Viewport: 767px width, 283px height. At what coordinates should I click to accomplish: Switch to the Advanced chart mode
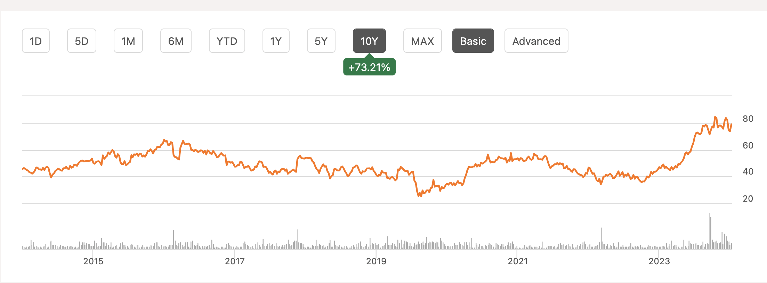[x=536, y=41]
